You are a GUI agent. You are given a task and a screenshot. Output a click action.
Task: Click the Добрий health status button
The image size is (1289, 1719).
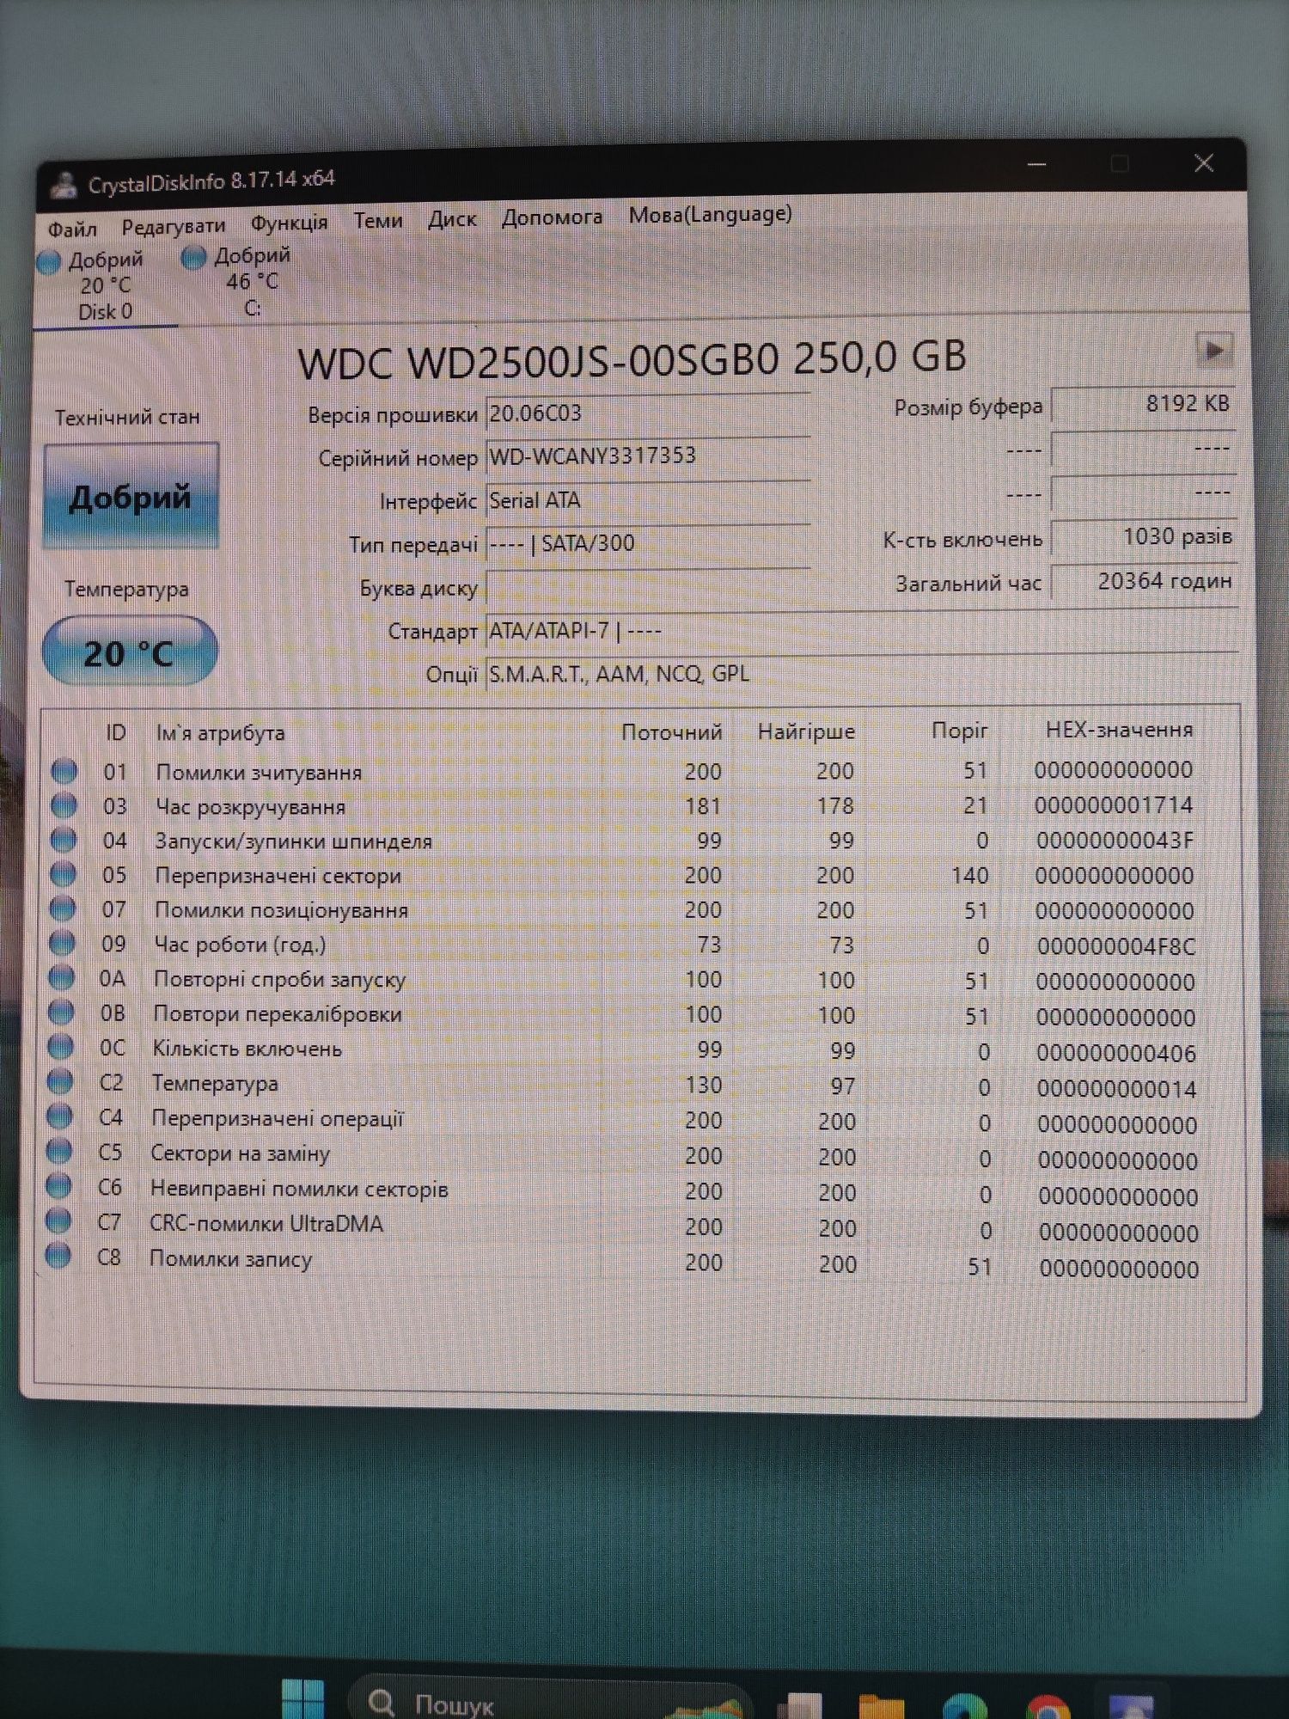coord(131,496)
